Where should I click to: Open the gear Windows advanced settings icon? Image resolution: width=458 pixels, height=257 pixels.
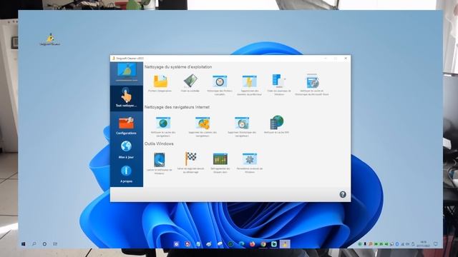(x=250, y=158)
